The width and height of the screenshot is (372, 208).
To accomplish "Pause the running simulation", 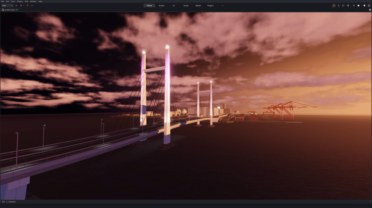I will tap(21, 5).
